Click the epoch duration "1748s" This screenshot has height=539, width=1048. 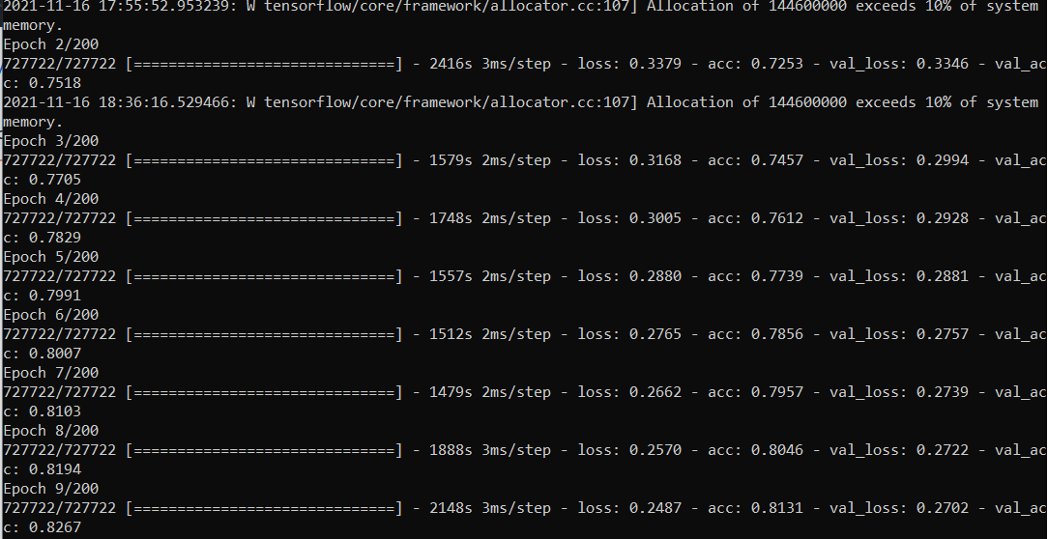pyautogui.click(x=451, y=219)
